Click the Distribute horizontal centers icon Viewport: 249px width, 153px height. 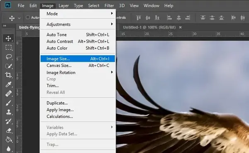tap(242, 18)
